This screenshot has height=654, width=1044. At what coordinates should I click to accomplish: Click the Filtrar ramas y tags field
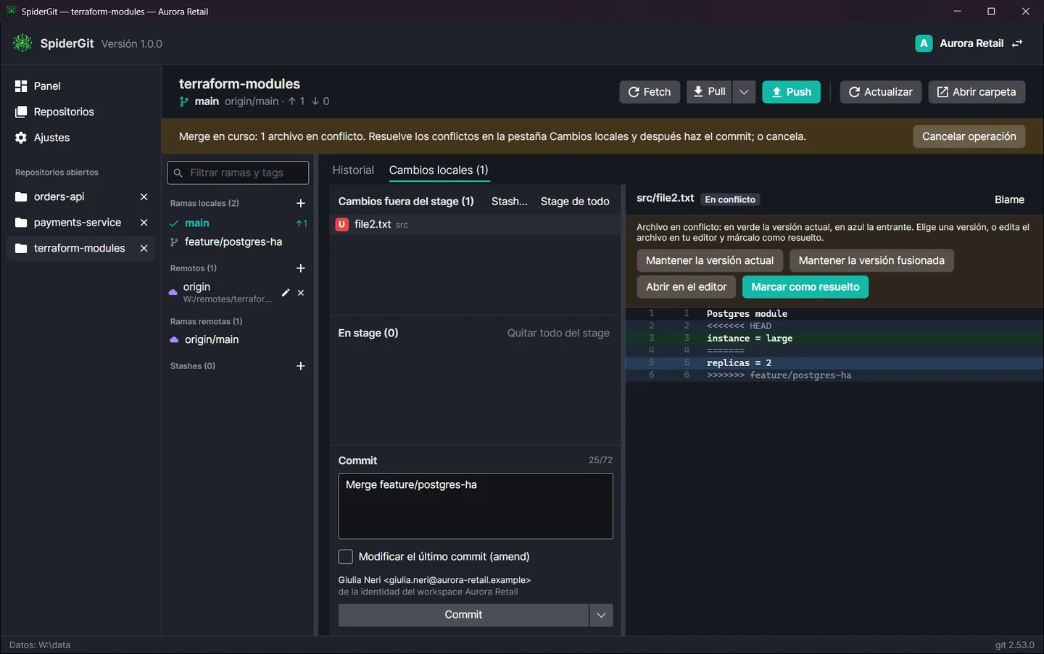(238, 173)
